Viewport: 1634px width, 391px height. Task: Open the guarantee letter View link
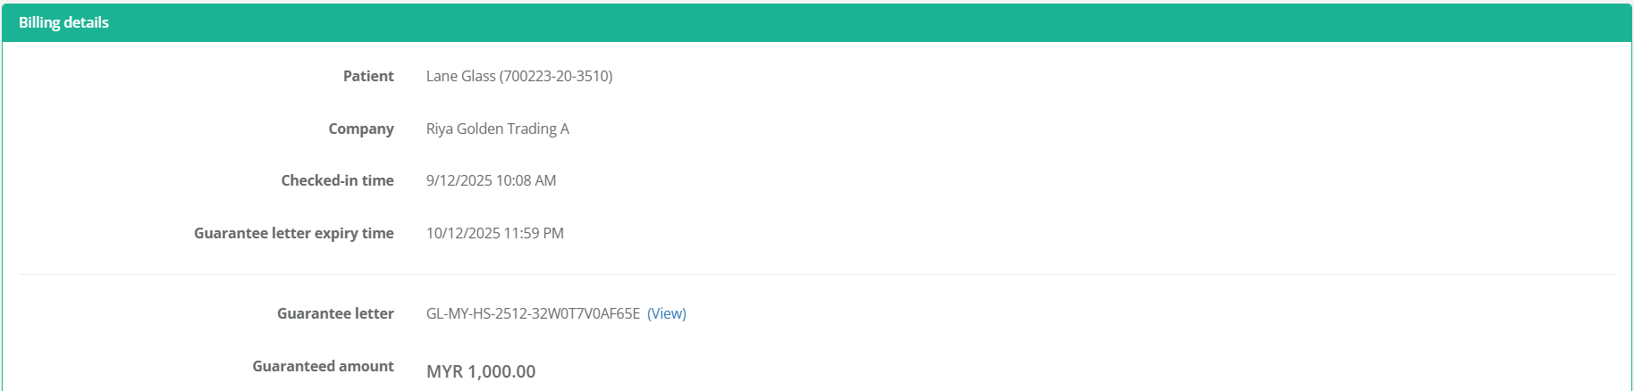666,313
